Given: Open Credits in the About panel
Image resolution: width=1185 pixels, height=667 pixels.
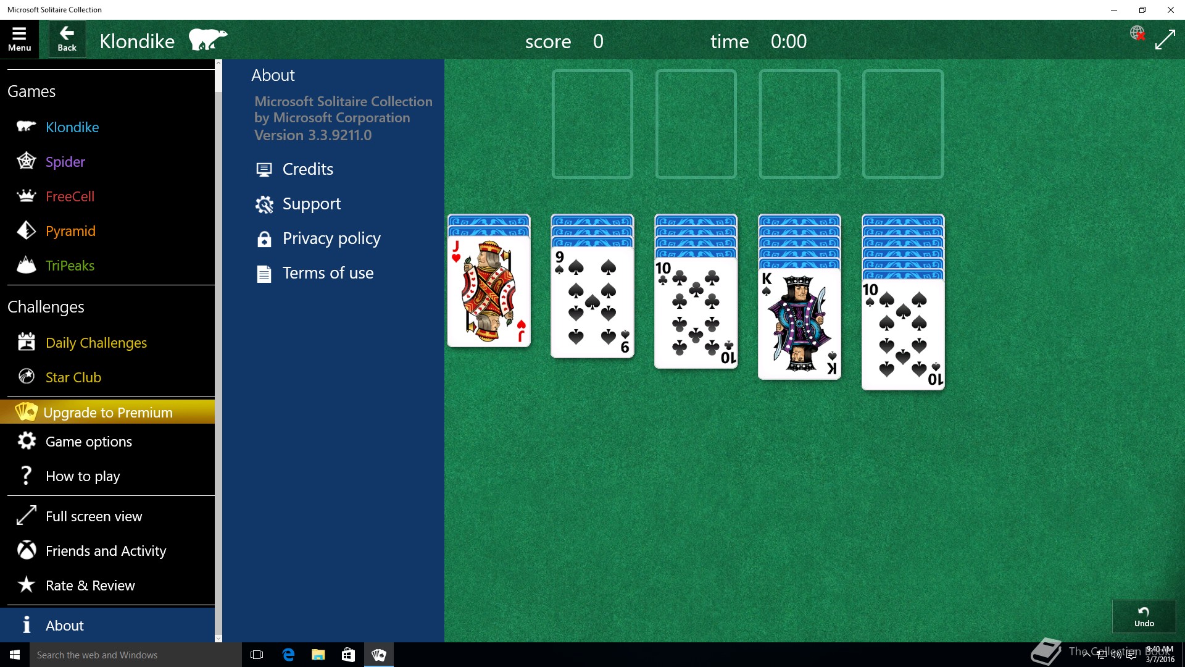Looking at the screenshot, I should click(307, 169).
